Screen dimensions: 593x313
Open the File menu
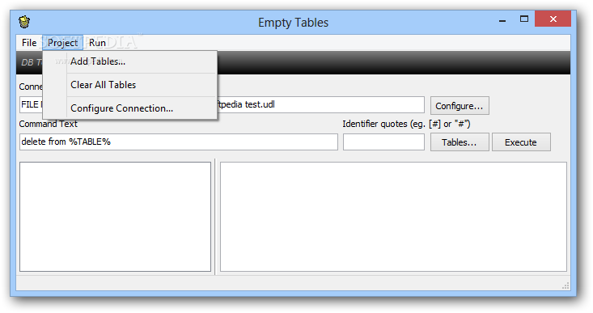pyautogui.click(x=29, y=43)
